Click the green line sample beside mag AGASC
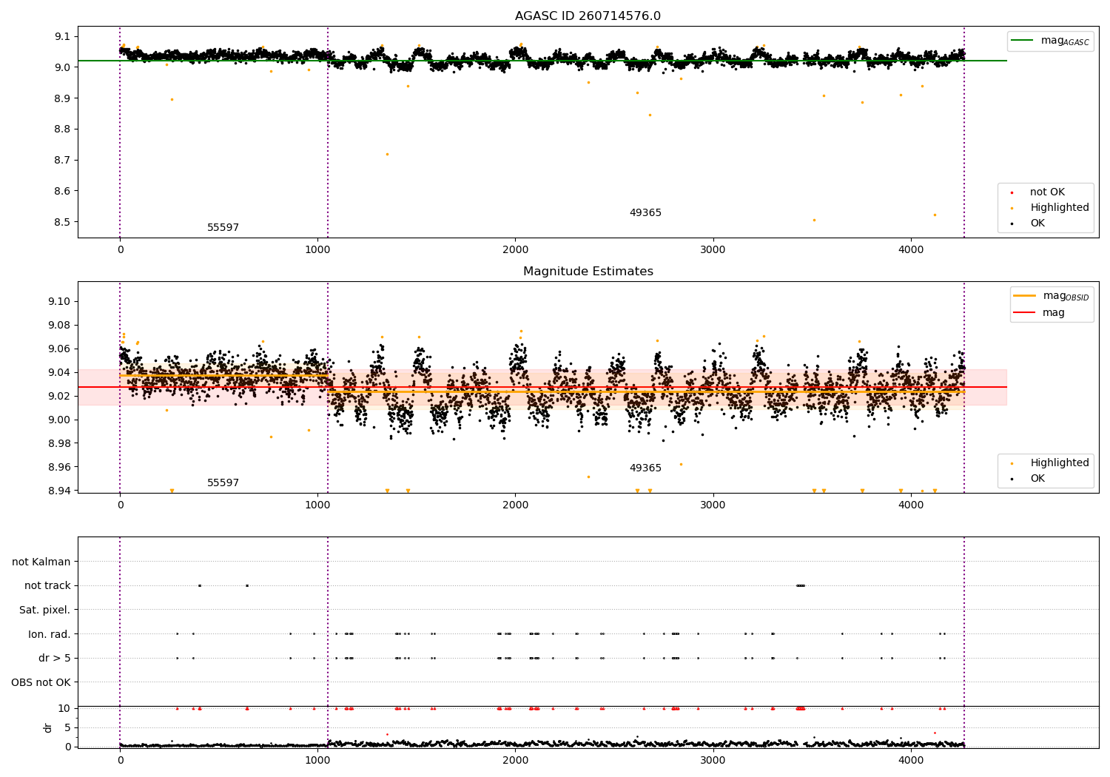1110x777 pixels. (x=1023, y=41)
